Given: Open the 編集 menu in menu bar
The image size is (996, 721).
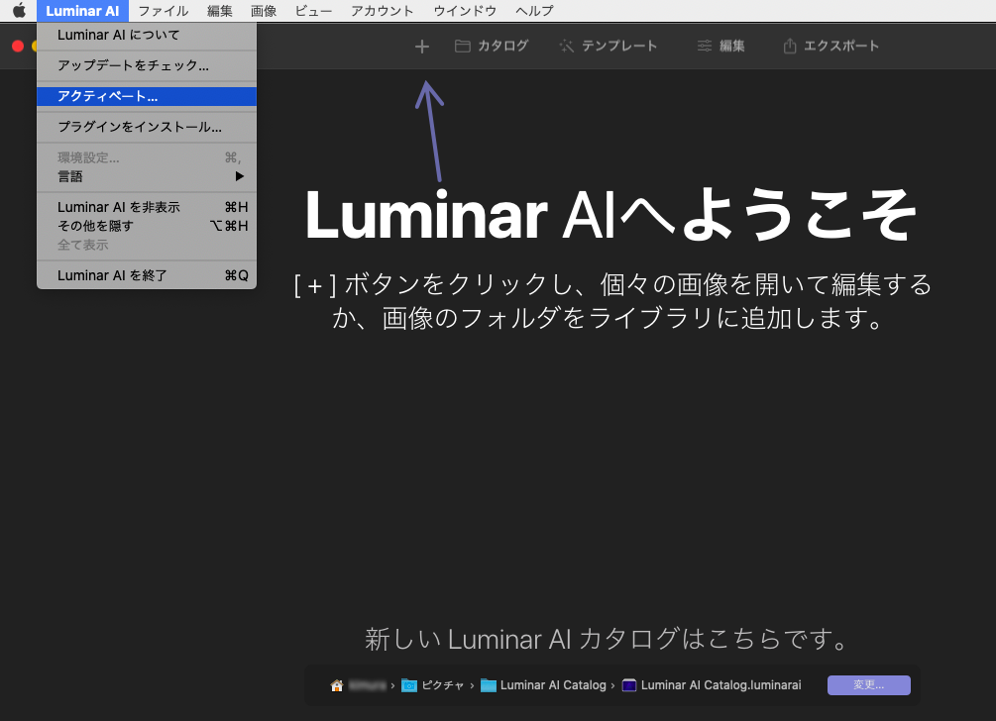Looking at the screenshot, I should pos(220,11).
